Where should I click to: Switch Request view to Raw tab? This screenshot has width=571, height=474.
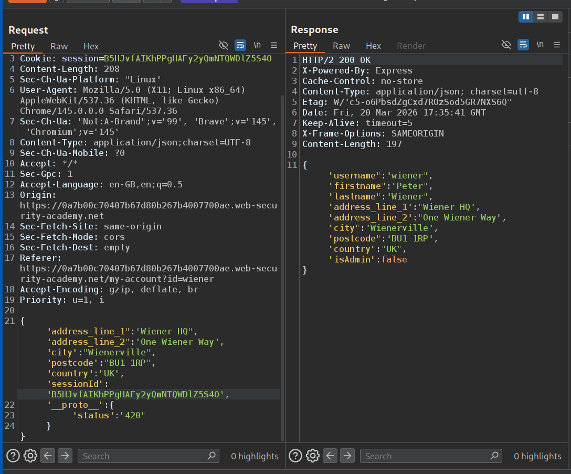point(59,46)
